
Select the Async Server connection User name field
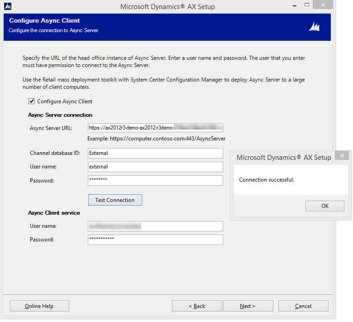(155, 167)
